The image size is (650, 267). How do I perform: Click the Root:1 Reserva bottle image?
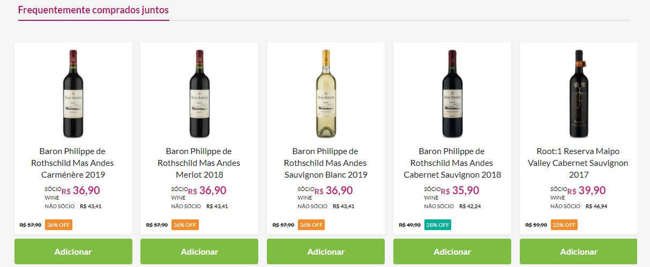pos(579,93)
